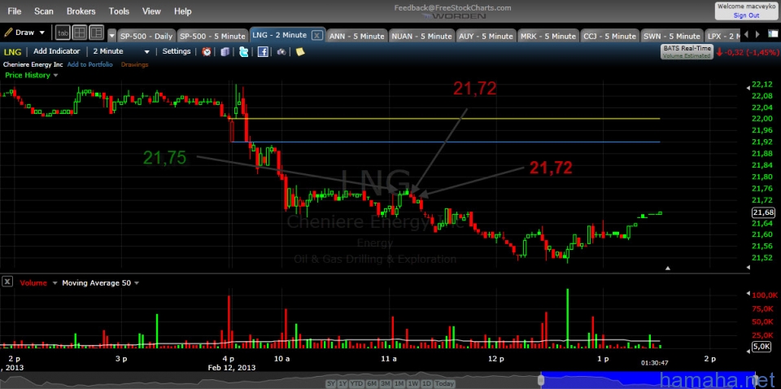Select the 1Y range button
The width and height of the screenshot is (781, 389).
pos(343,383)
